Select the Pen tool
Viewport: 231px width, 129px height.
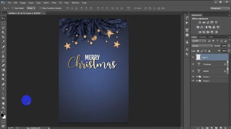pyautogui.click(x=3, y=84)
